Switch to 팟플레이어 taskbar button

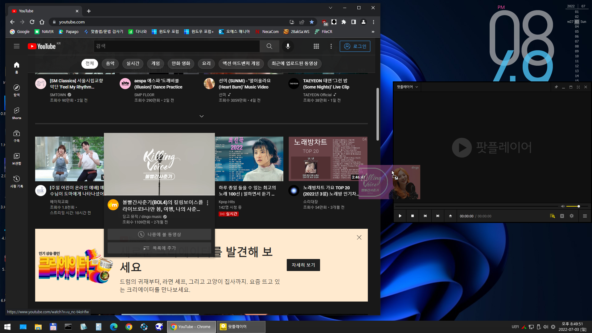(241, 327)
